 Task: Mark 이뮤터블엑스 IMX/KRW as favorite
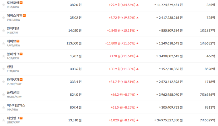tap(3, 108)
